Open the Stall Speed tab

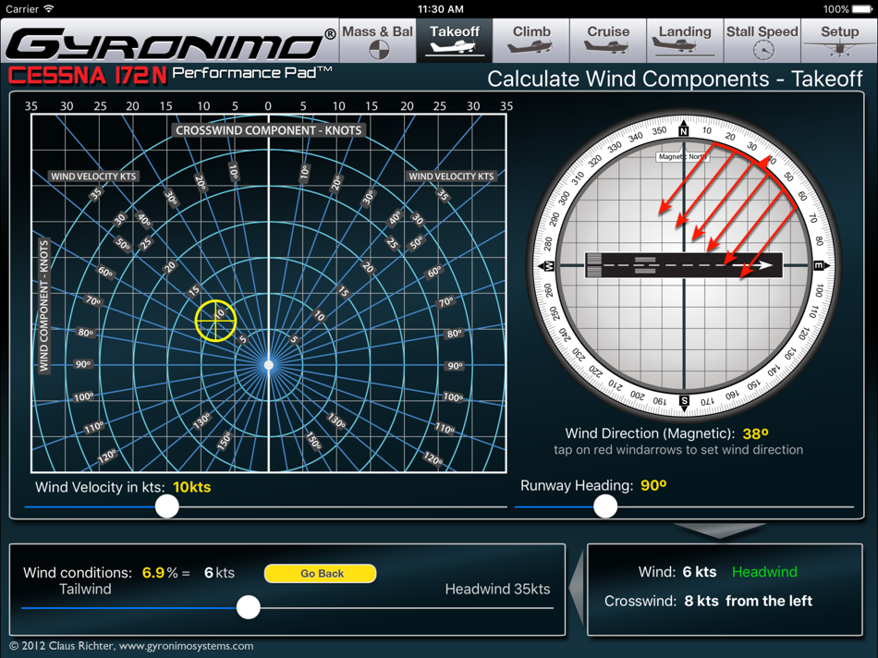(762, 41)
